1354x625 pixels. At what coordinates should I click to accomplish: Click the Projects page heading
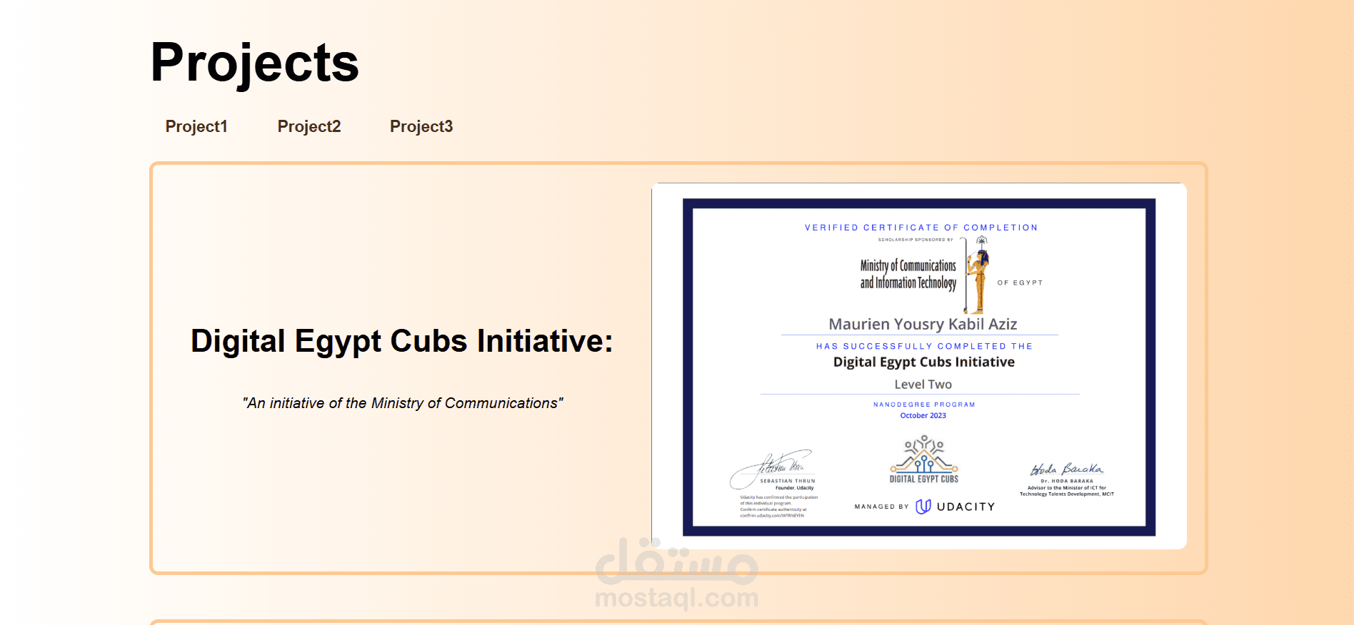point(255,63)
